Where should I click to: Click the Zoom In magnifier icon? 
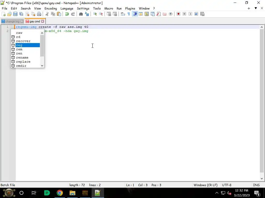point(95,14)
